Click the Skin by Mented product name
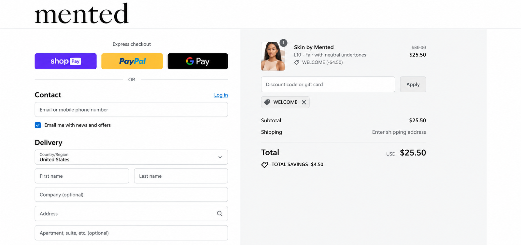The image size is (521, 245). [314, 47]
